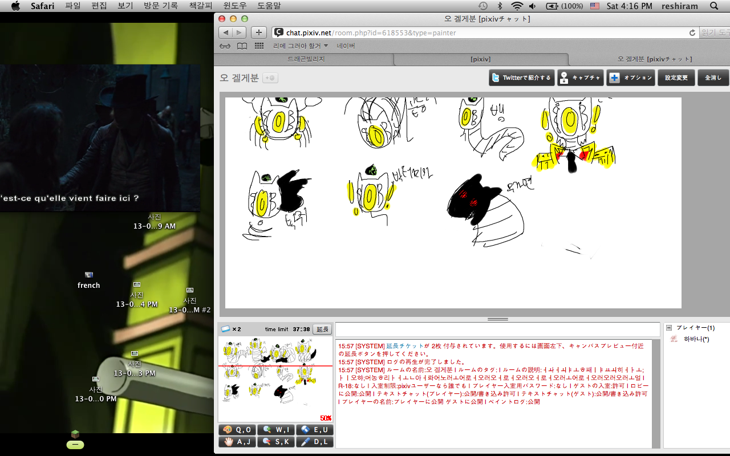Click the reshiram user menu
Viewport: 730px width, 456px height.
pos(680,6)
